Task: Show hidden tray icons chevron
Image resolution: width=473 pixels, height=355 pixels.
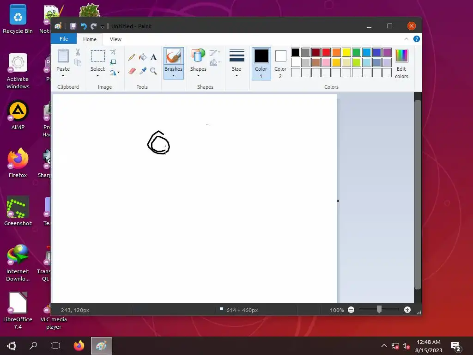Action: point(384,346)
